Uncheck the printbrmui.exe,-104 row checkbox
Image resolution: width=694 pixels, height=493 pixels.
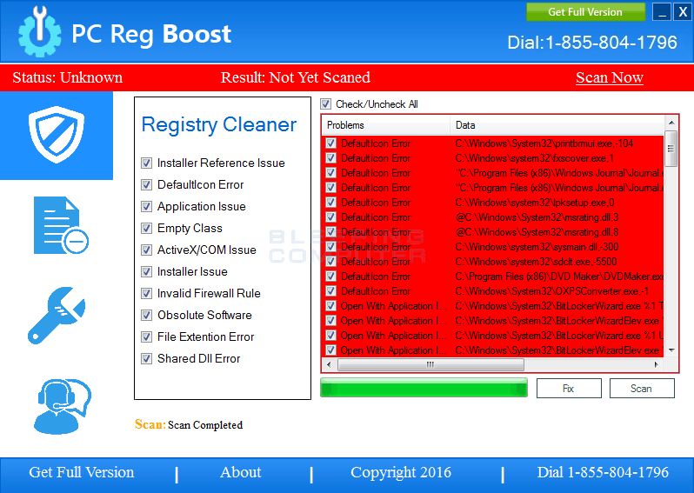click(330, 143)
